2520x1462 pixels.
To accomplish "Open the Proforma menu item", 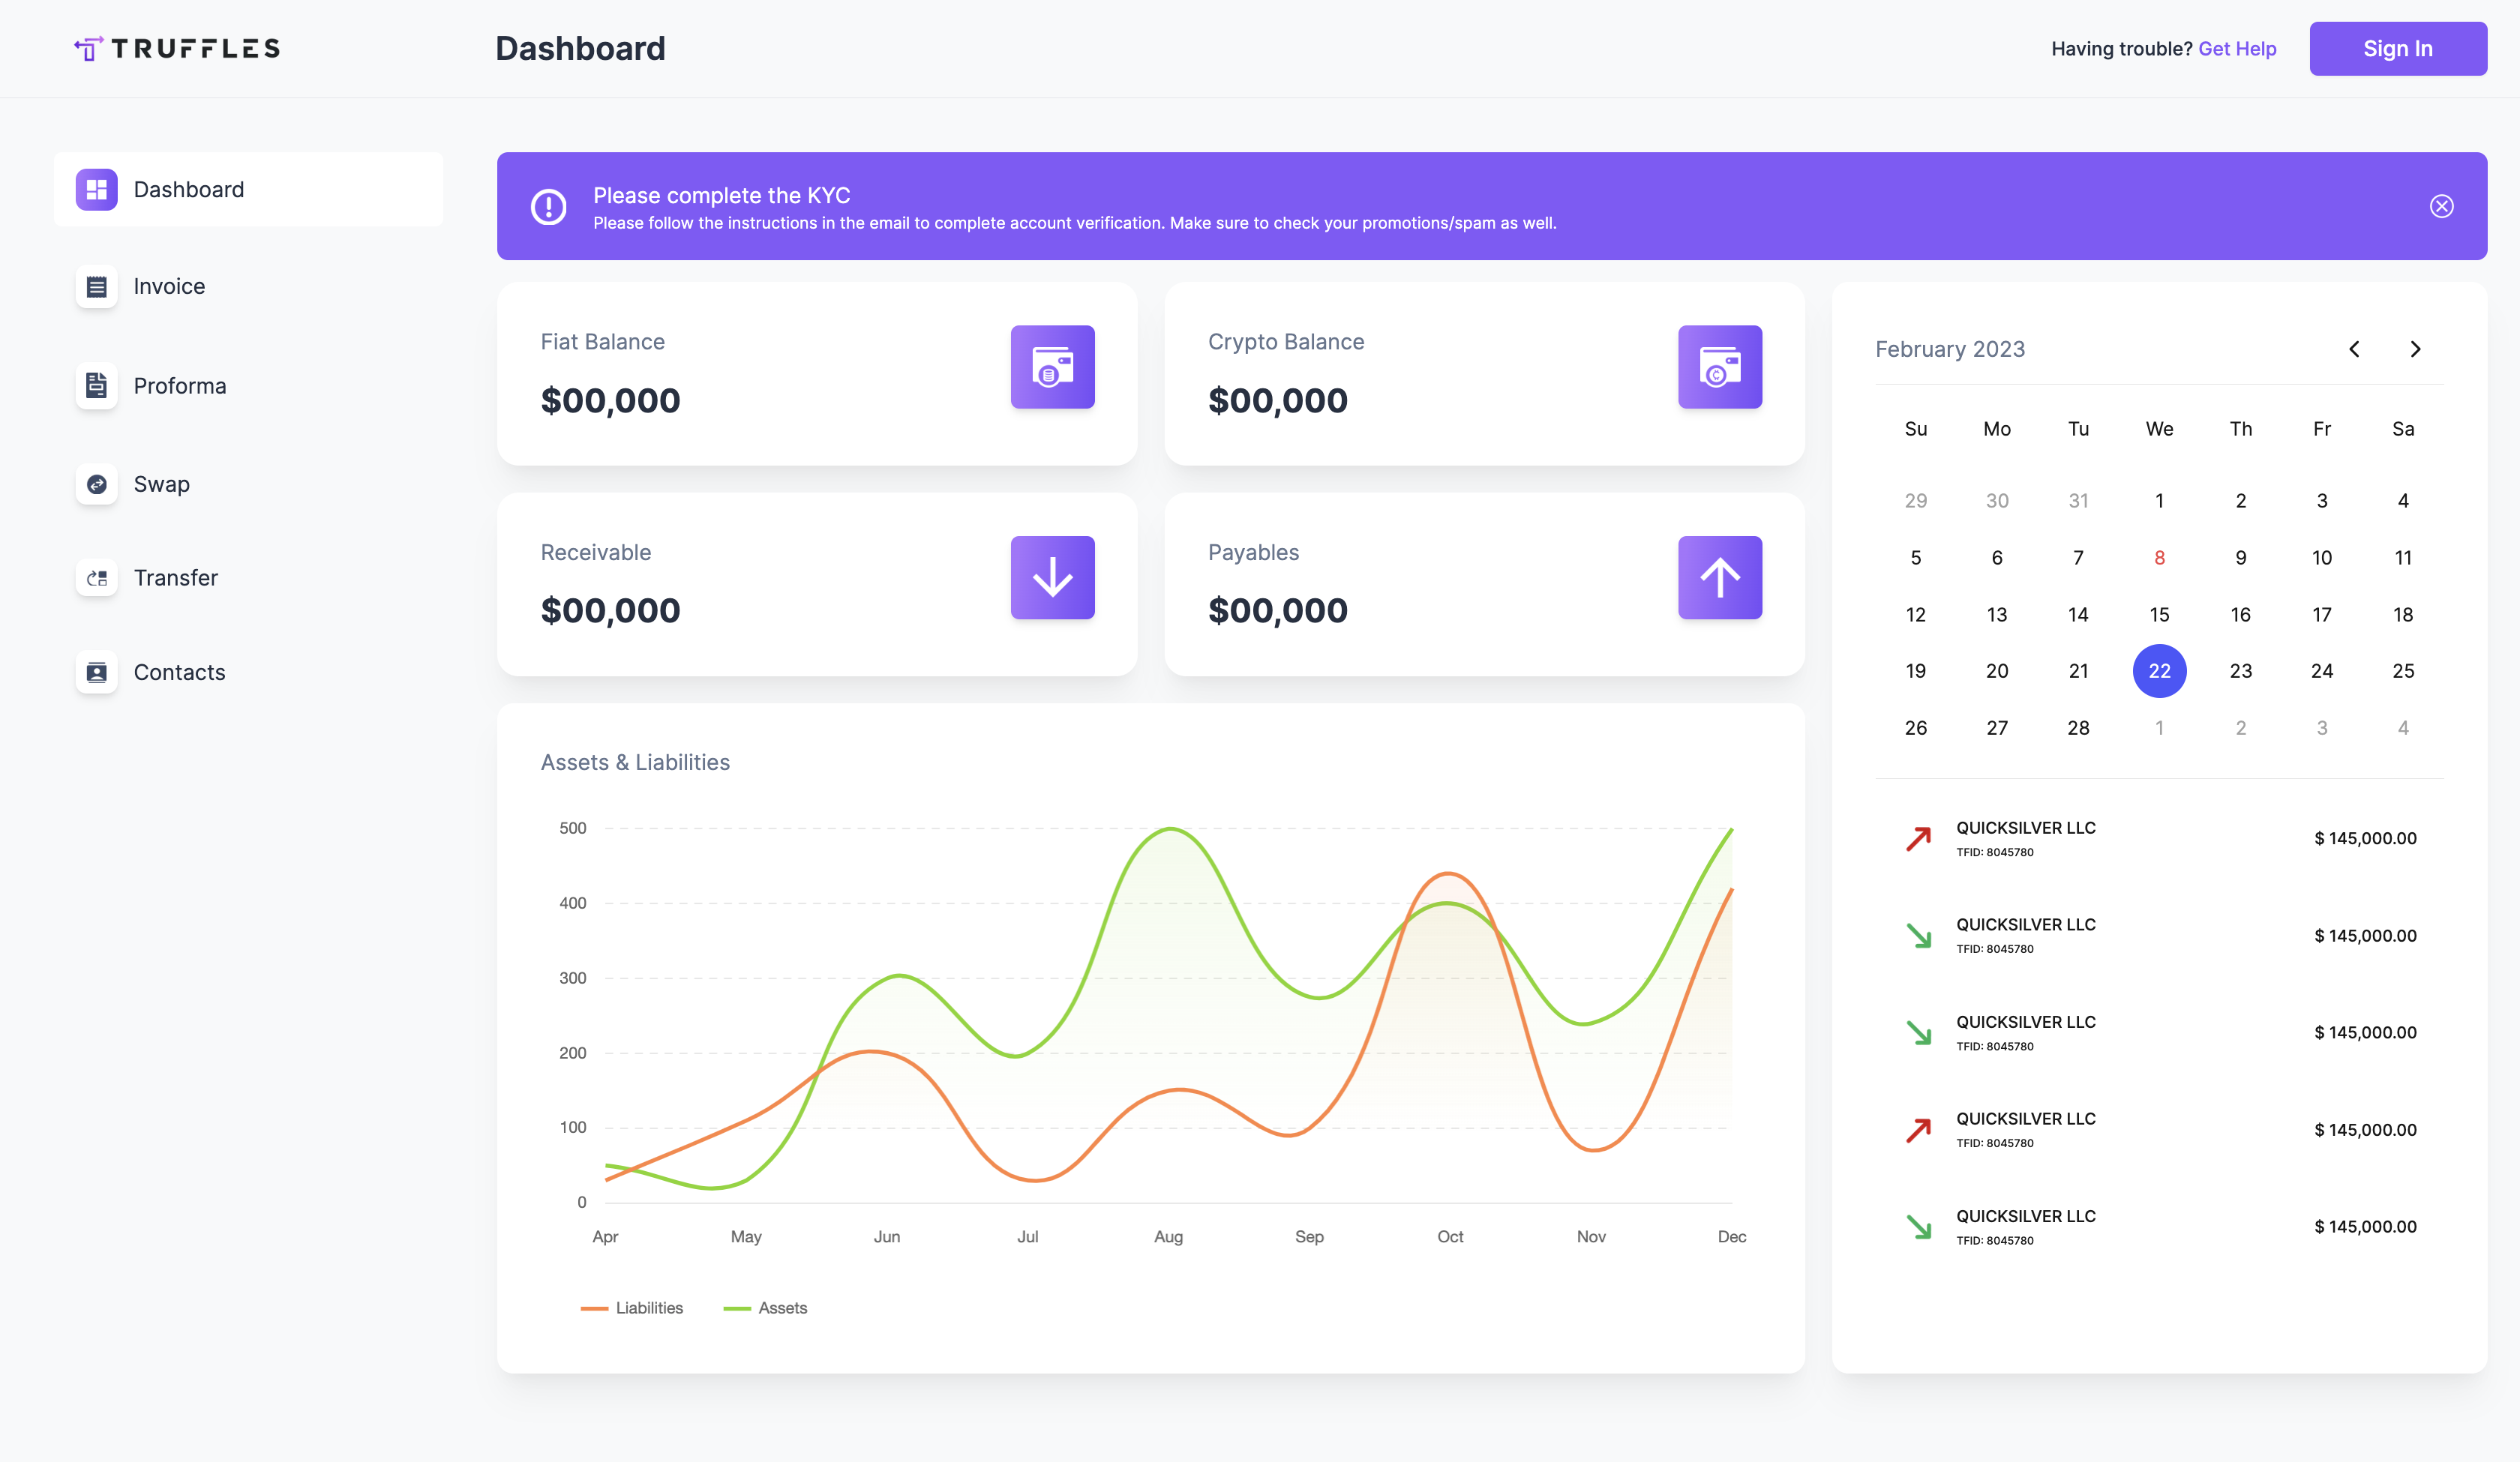I will pyautogui.click(x=179, y=386).
